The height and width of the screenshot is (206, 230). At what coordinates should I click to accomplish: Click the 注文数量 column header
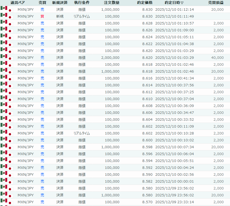[x=112, y=3]
